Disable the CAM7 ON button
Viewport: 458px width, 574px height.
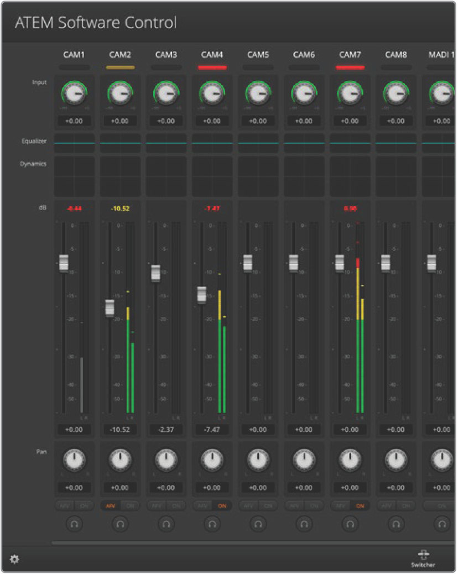tap(359, 505)
